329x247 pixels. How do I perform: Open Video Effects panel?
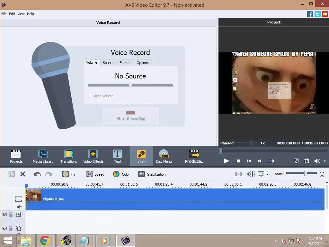(93, 156)
